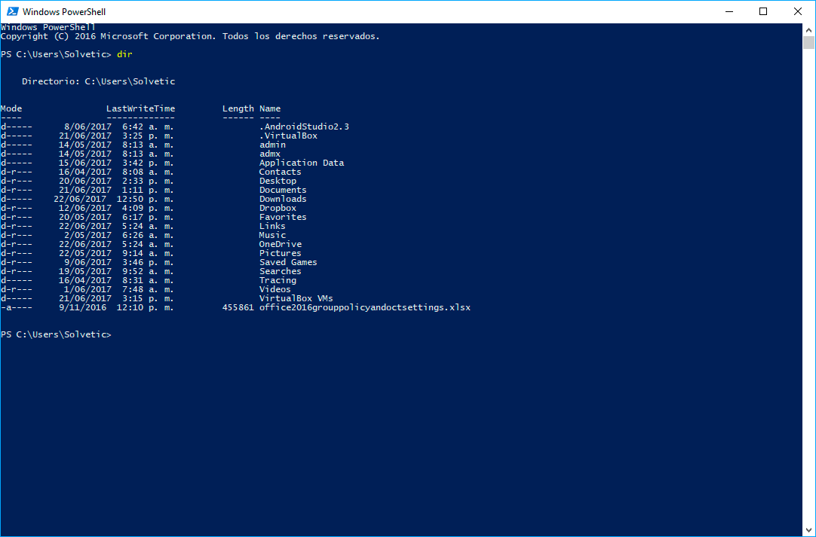Click the vertical scrollbar thumb

coord(808,42)
